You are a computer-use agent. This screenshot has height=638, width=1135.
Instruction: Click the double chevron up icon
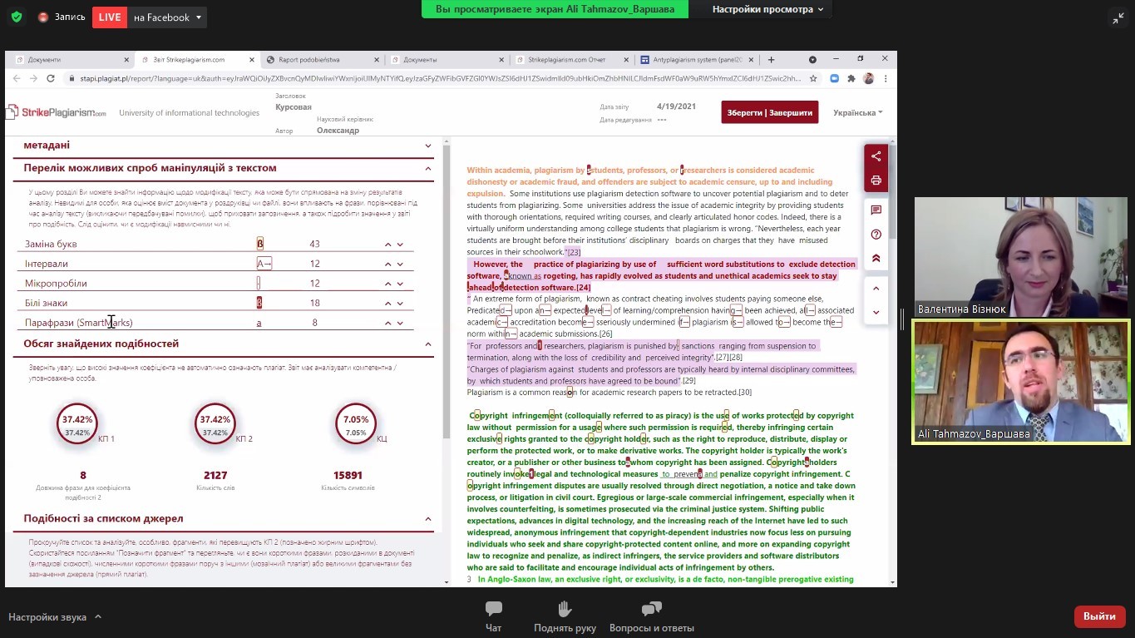[876, 259]
